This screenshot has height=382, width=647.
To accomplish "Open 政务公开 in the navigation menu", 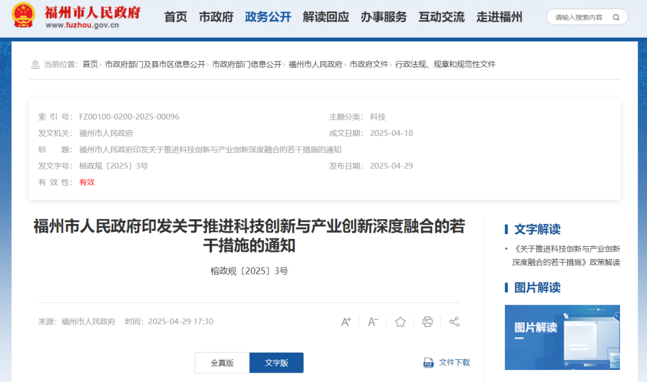I will (268, 17).
